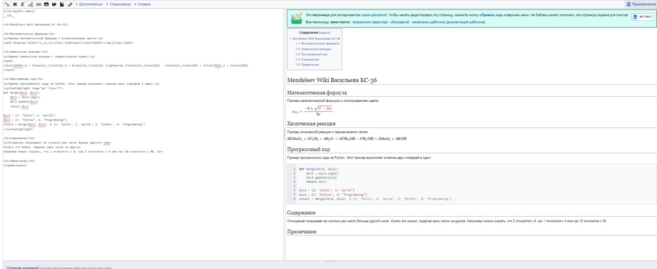
Task: Click the splitter between editor and preview
Action: [285, 134]
